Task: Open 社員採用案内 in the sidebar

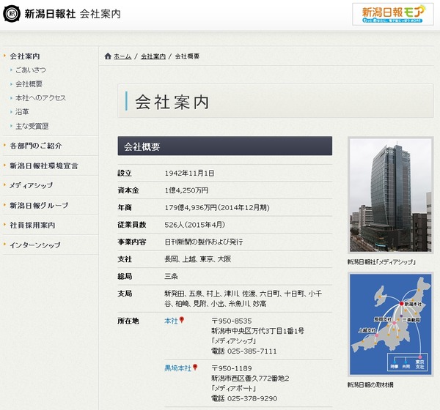Action: tap(32, 225)
